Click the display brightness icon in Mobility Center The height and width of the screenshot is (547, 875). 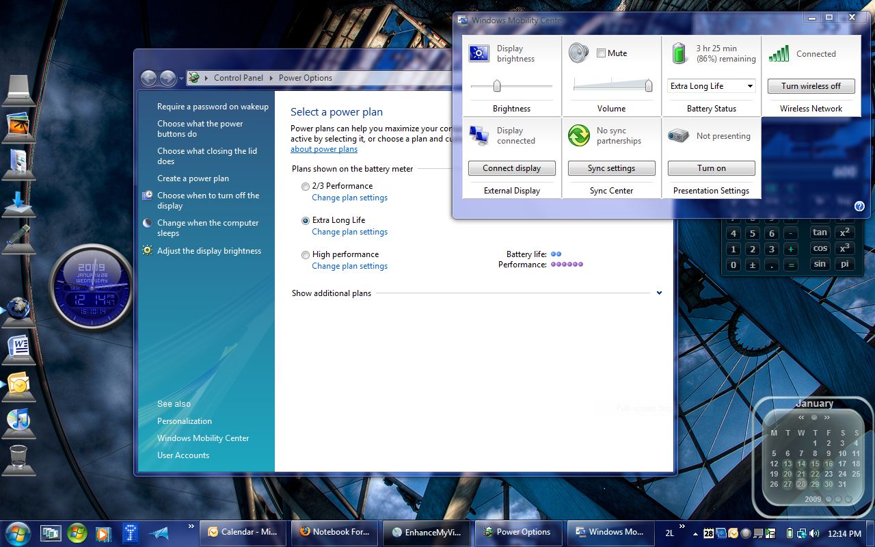click(479, 53)
